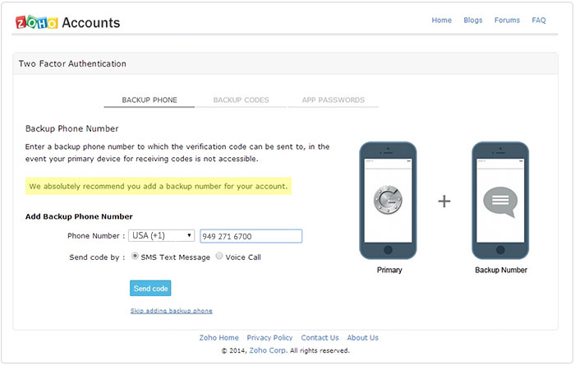Select Voice Call radio option

point(219,257)
